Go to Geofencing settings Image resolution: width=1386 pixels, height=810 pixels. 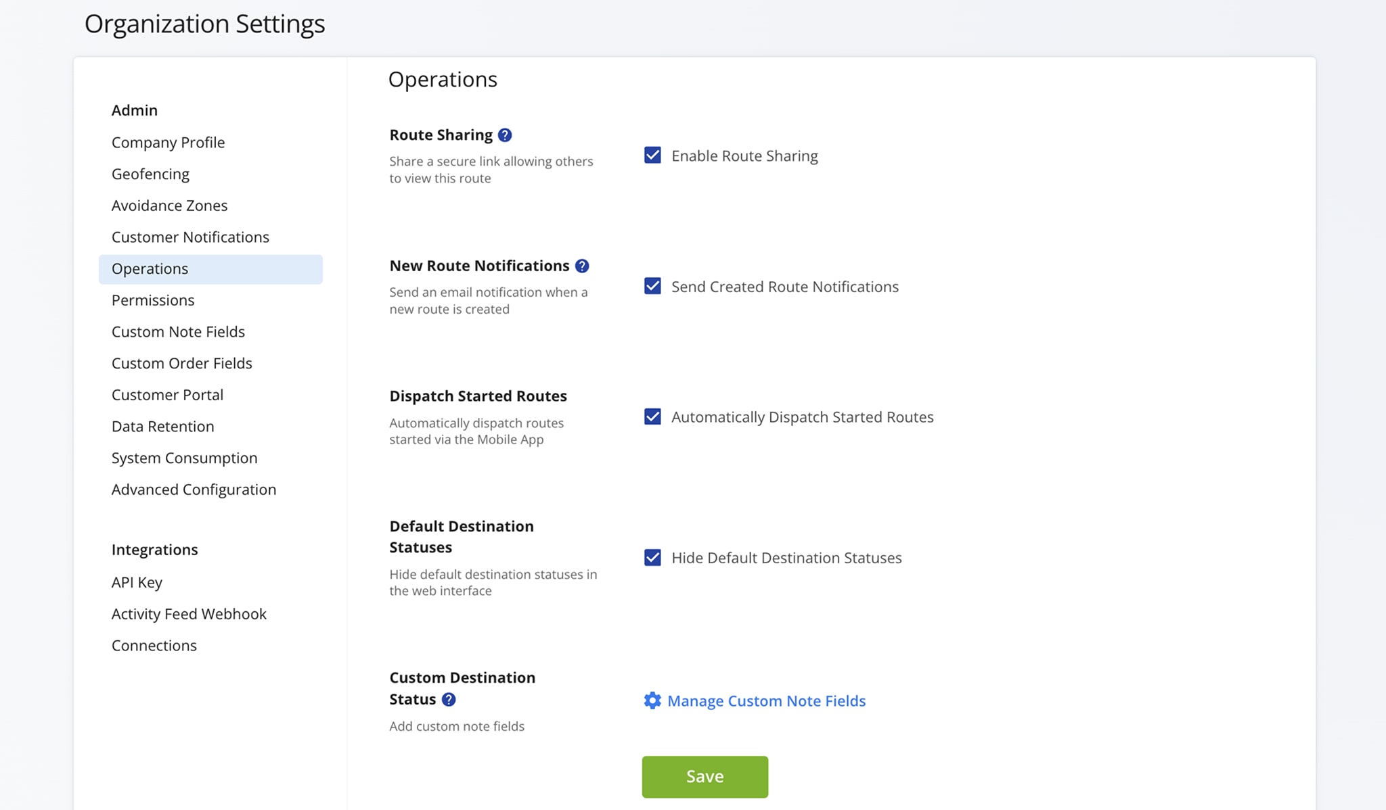click(150, 174)
